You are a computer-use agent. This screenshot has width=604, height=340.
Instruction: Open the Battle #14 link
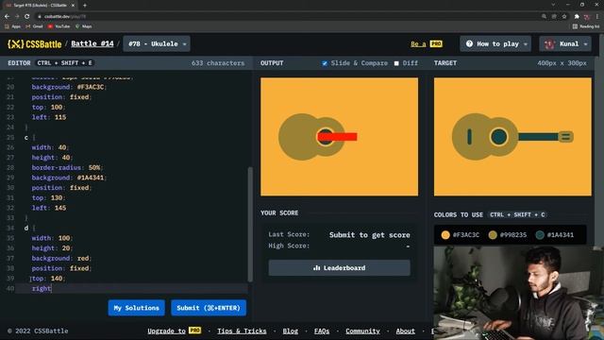click(92, 43)
